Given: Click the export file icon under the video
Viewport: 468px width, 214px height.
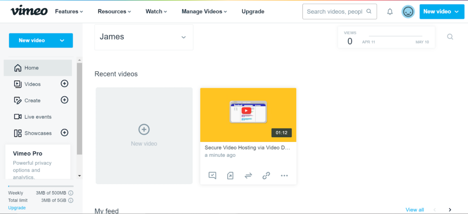Looking at the screenshot, I should click(x=230, y=176).
